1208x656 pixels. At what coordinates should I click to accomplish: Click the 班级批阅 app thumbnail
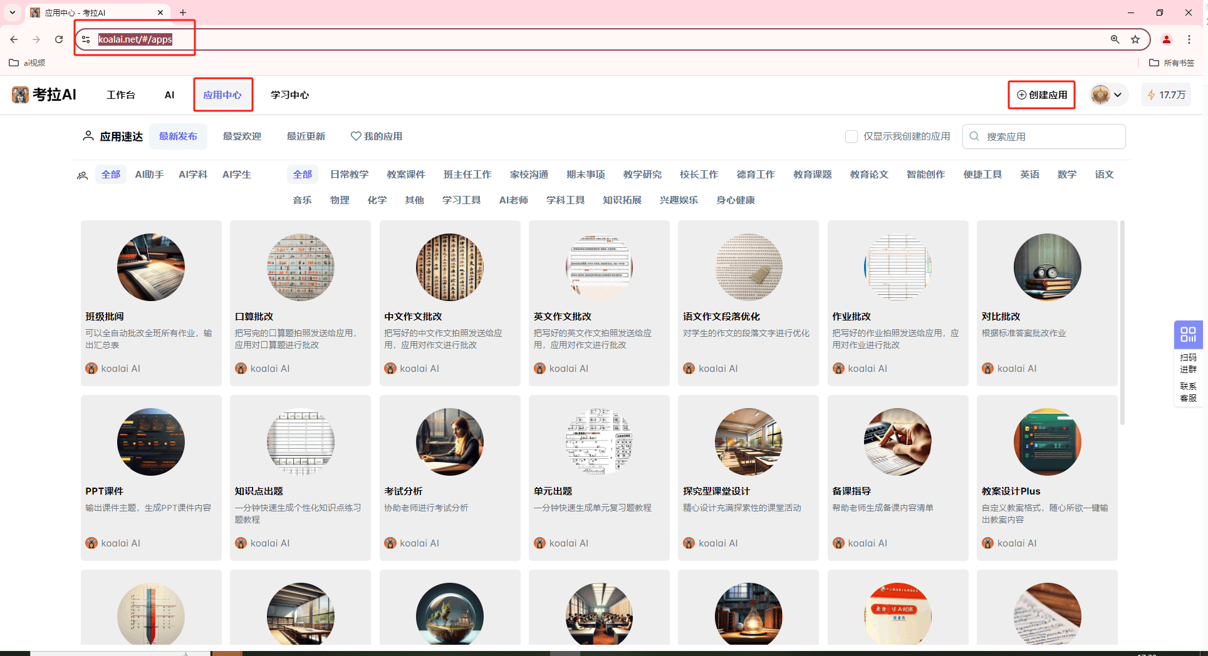tap(151, 267)
